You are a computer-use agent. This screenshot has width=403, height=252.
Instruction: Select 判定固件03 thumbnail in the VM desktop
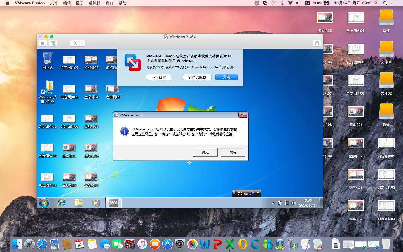click(48, 180)
